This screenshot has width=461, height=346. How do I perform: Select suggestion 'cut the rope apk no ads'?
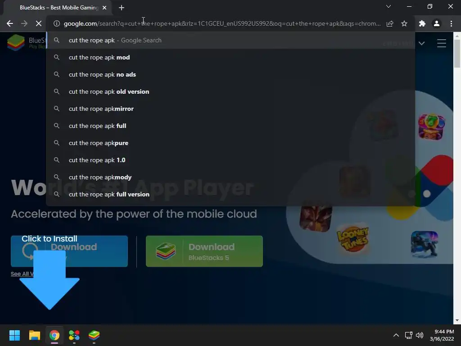pos(230,74)
